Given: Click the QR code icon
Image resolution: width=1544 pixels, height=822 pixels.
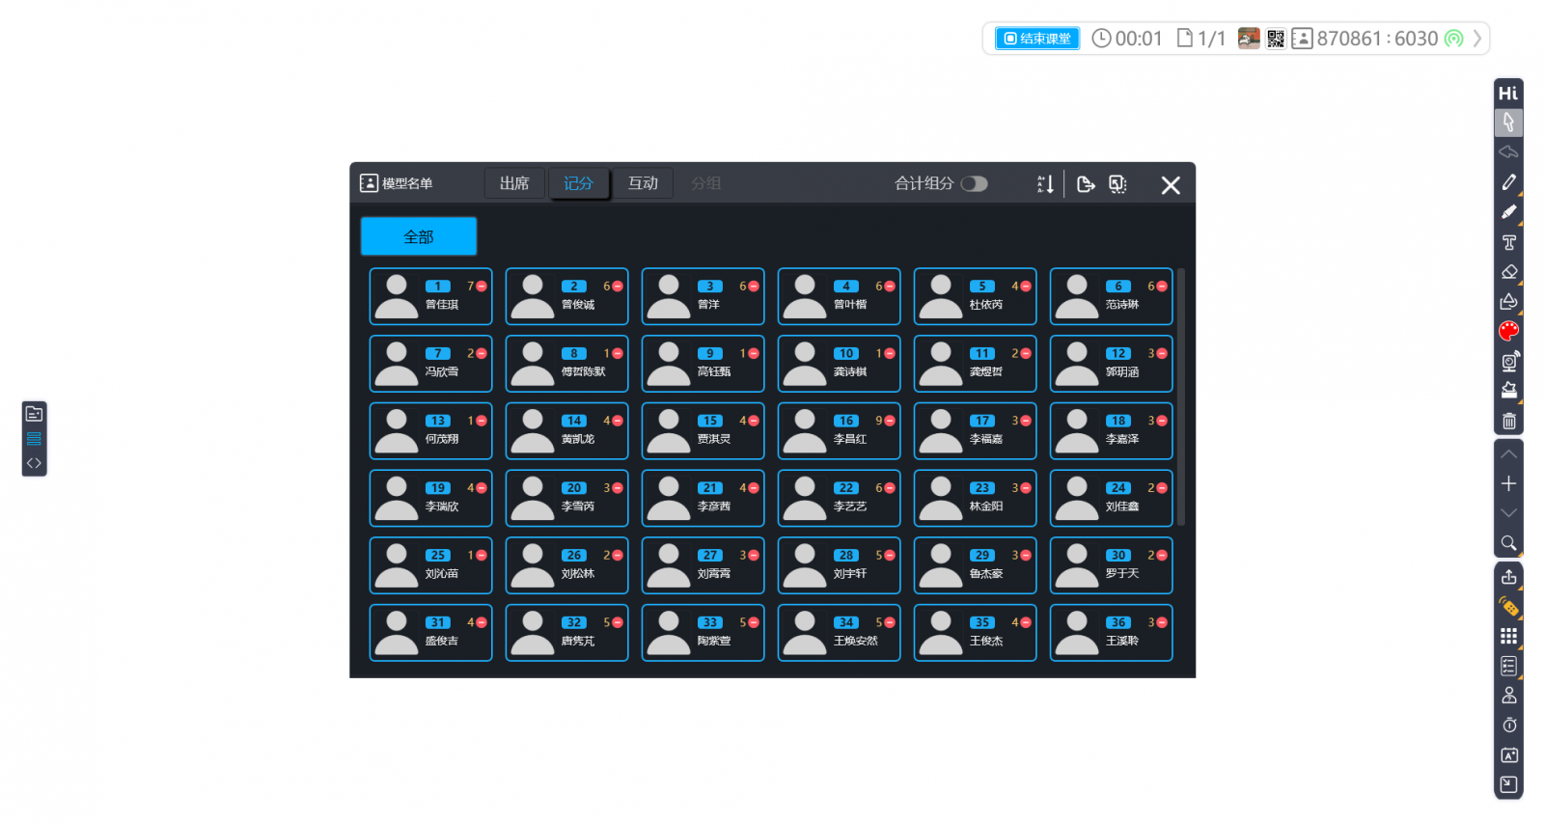Looking at the screenshot, I should tap(1276, 39).
